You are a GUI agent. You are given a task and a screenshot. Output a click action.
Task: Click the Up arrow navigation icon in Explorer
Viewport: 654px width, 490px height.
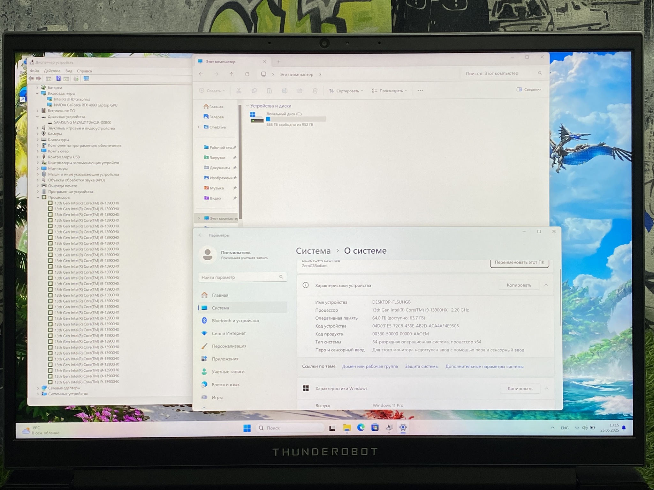pyautogui.click(x=232, y=74)
